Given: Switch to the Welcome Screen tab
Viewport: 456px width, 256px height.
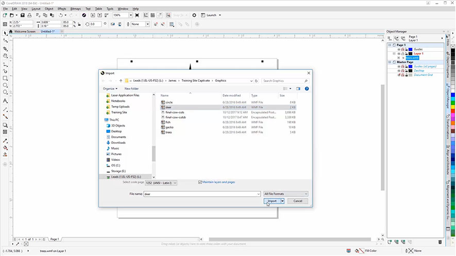Looking at the screenshot, I should [x=25, y=31].
